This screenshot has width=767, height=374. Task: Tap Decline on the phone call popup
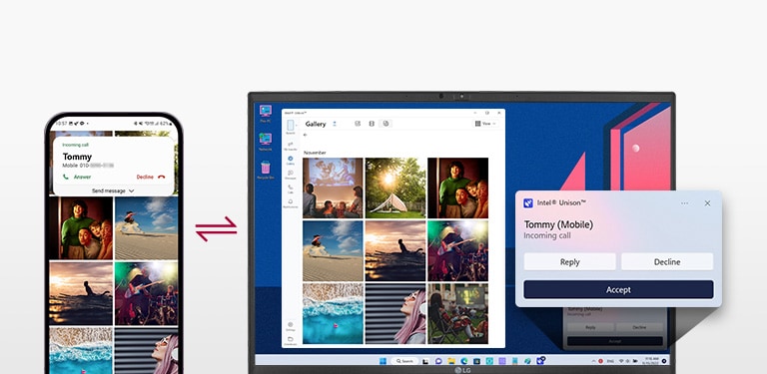(x=151, y=177)
